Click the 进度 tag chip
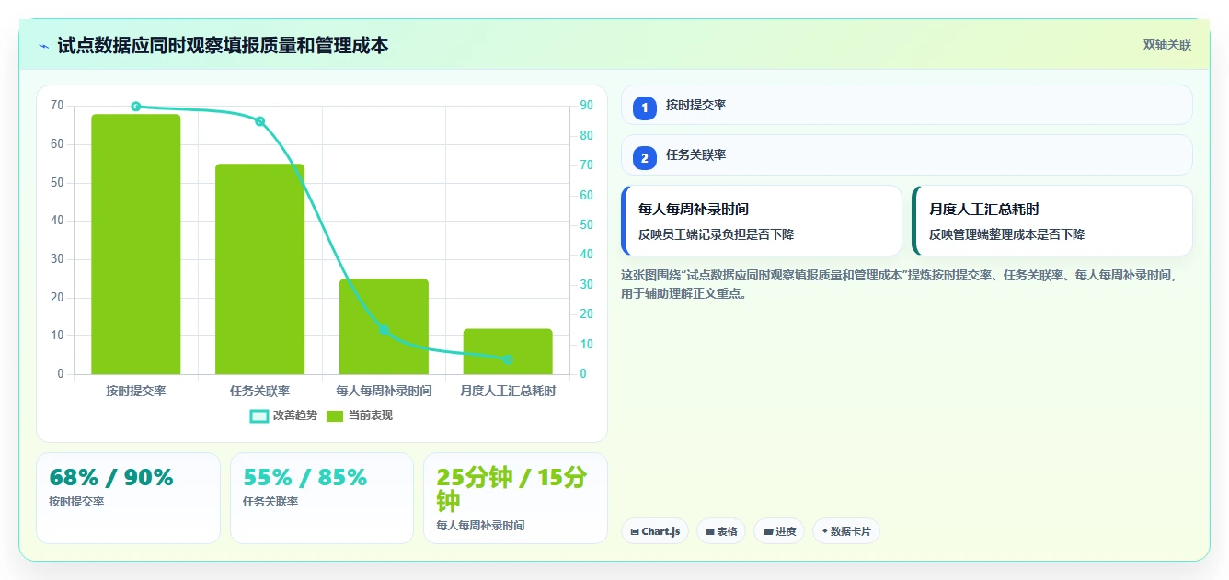Screen dimensions: 1229x580 click(779, 531)
